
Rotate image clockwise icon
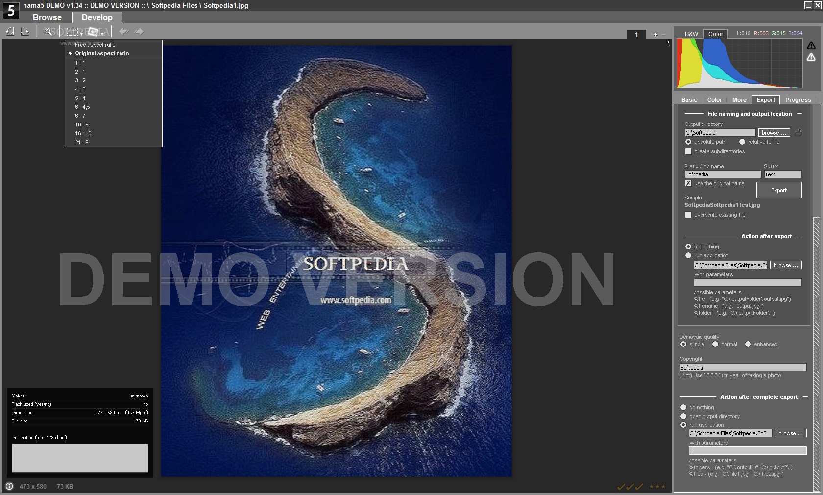tap(24, 32)
